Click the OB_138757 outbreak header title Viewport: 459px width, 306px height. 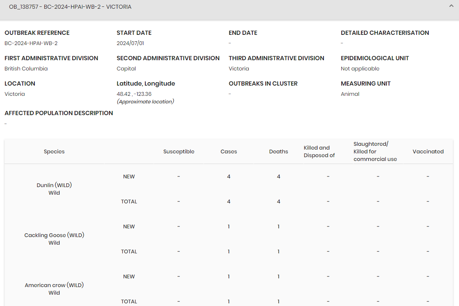pyautogui.click(x=70, y=7)
